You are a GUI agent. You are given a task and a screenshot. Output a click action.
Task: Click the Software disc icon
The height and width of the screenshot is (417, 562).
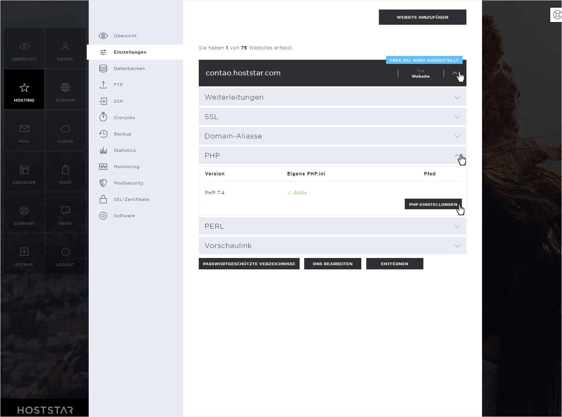tap(103, 216)
